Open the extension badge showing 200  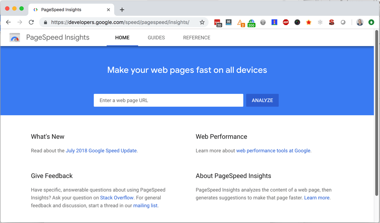click(251, 22)
